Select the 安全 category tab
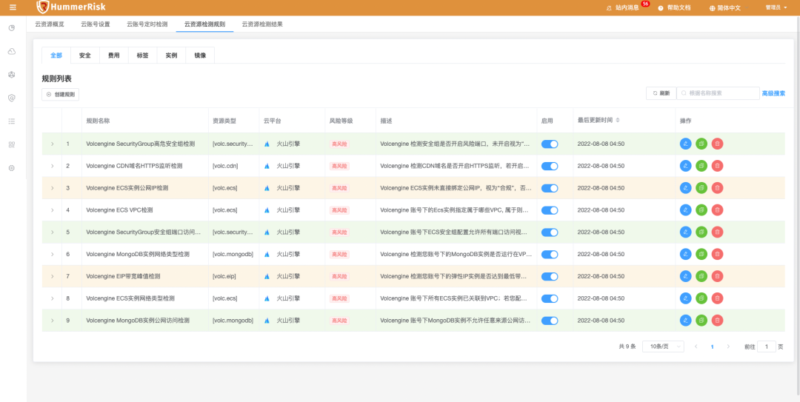Screen dimensions: 800x402 click(84, 55)
